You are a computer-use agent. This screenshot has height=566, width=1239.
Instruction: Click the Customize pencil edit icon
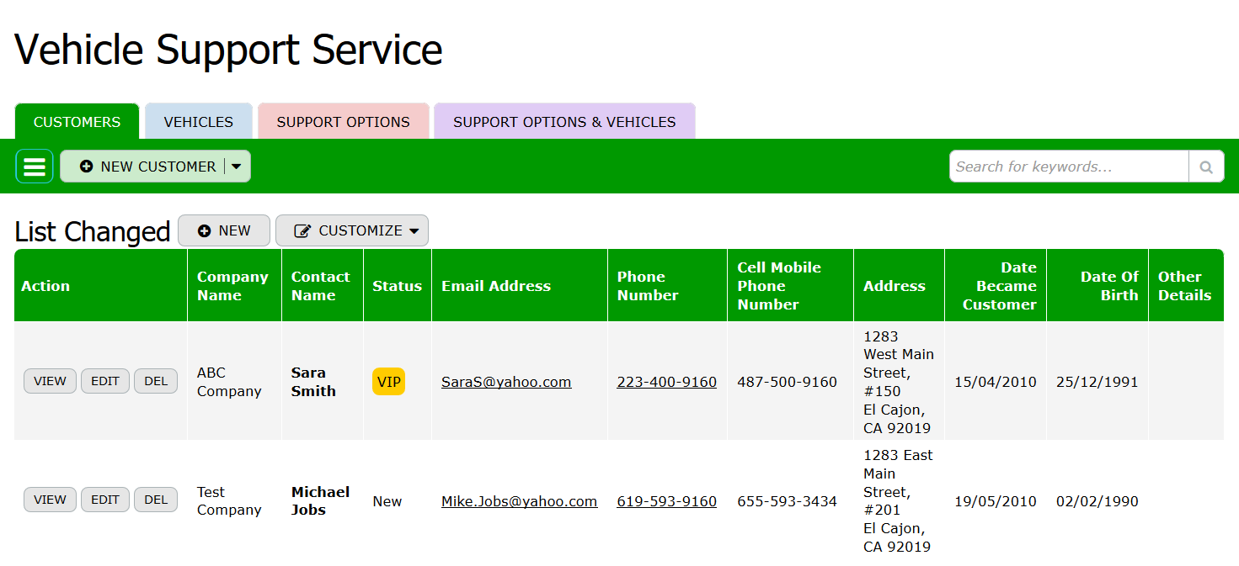302,230
